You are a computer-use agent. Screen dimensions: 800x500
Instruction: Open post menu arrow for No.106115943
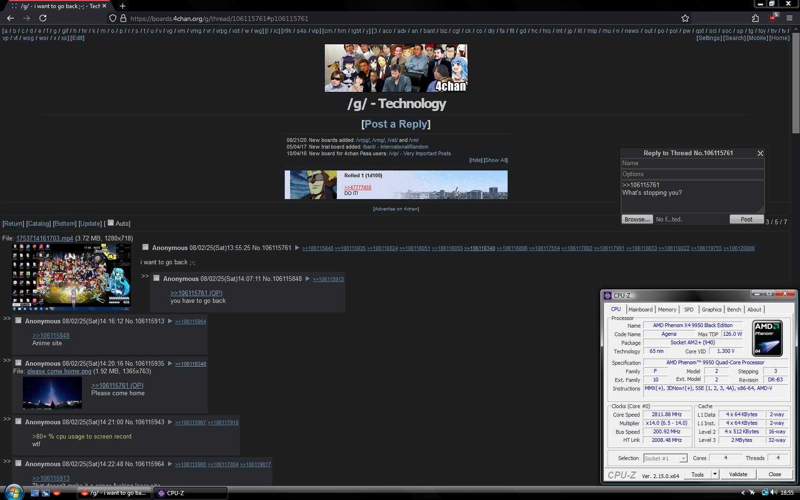pos(170,422)
